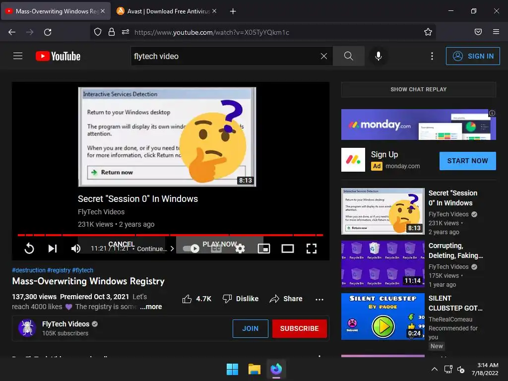The image size is (508, 381).
Task: Skip to the next video
Action: pyautogui.click(x=53, y=249)
